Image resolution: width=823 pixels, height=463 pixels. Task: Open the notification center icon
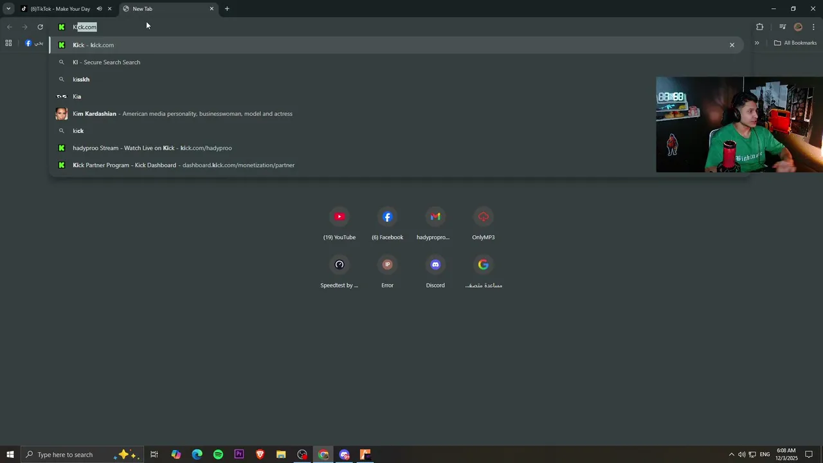tap(809, 455)
